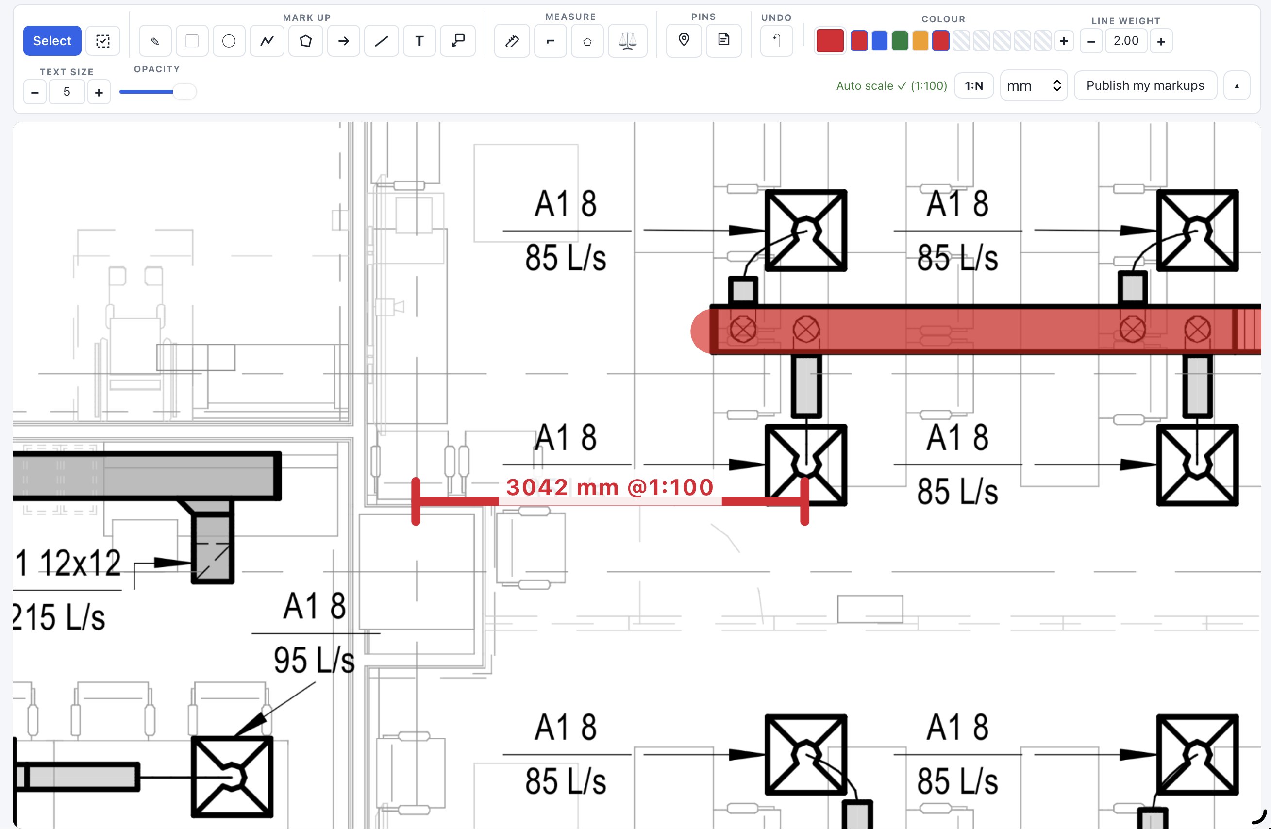Click the 1:N scale button
This screenshot has width=1271, height=829.
point(974,85)
